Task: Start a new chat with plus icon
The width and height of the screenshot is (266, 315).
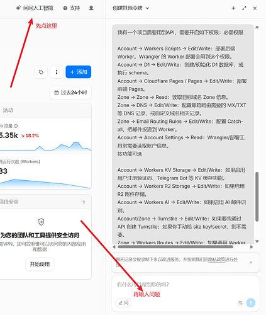Action: point(233,8)
